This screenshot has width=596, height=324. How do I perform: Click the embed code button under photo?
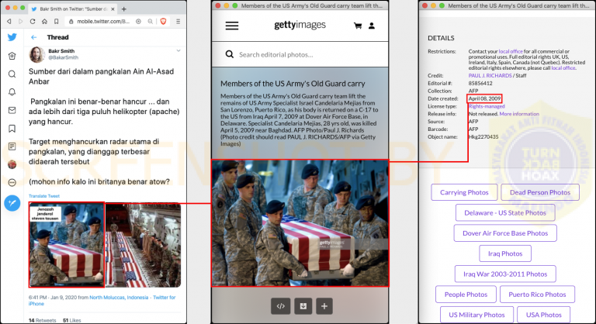tap(280, 306)
